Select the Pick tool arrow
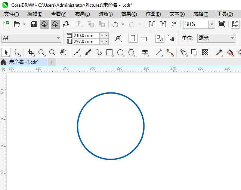The image size is (241, 190). [x=6, y=52]
